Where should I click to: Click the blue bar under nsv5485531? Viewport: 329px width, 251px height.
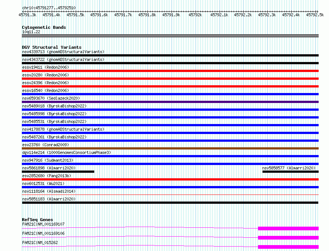coord(170,125)
